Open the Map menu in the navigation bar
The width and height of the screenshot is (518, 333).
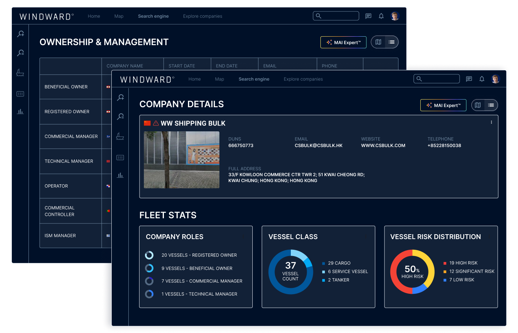pyautogui.click(x=219, y=79)
